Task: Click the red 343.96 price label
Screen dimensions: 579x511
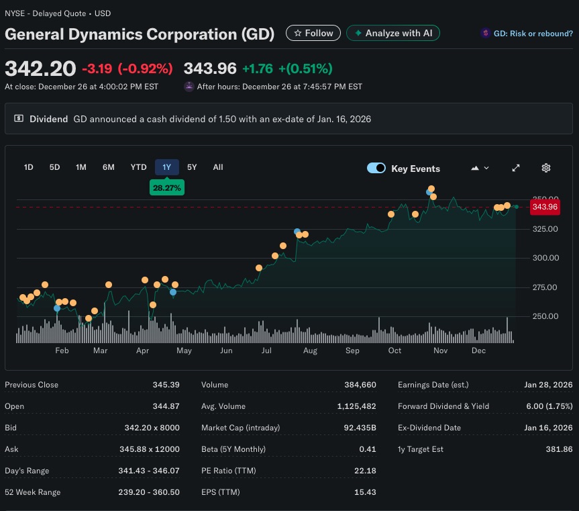Action: point(544,207)
